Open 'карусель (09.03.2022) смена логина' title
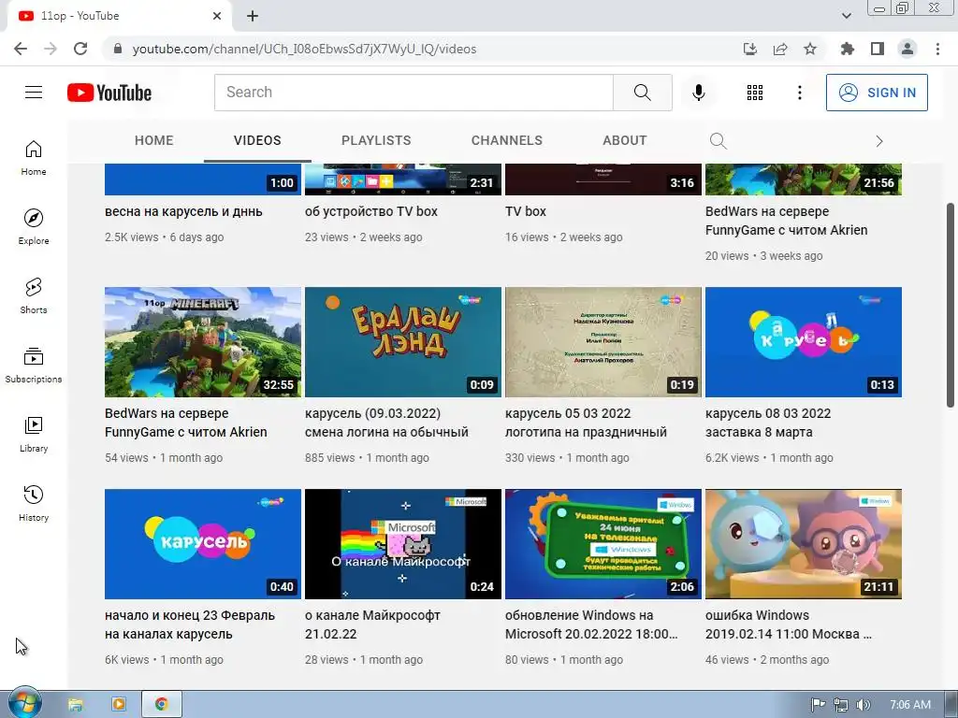 point(386,423)
